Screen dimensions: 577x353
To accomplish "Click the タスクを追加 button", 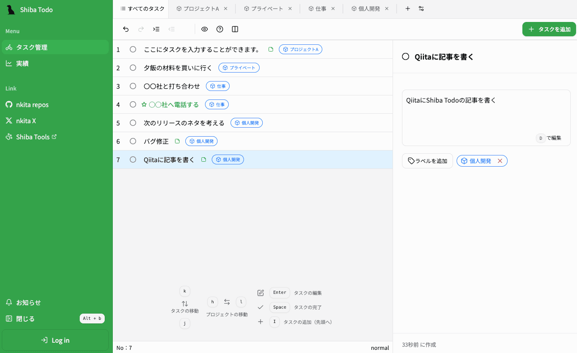I will point(549,29).
